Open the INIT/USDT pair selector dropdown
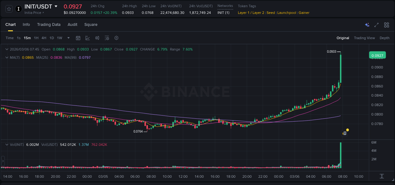 [56, 6]
